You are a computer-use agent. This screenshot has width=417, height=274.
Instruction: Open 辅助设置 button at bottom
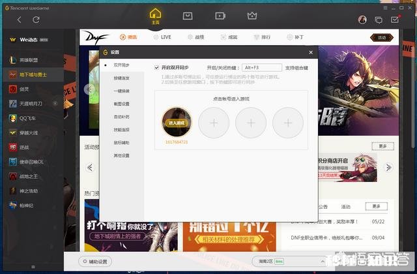(x=95, y=262)
